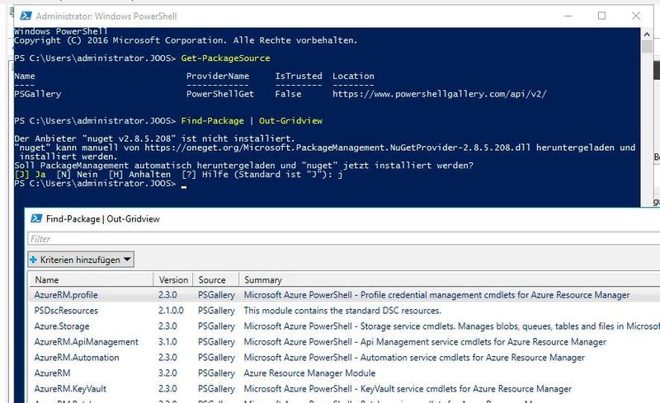The height and width of the screenshot is (403, 660).
Task: Select the AzureRM.ApiManagement row
Action: [x=344, y=341]
